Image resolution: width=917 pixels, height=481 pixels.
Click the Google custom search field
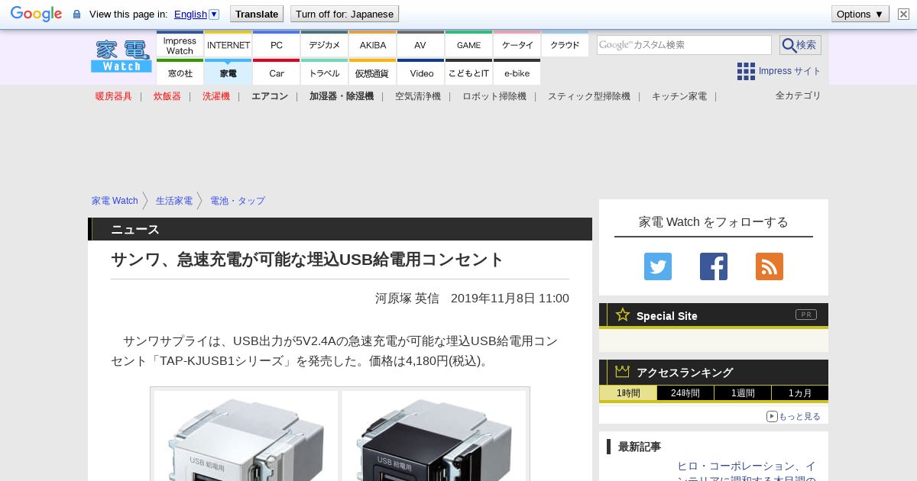[684, 45]
